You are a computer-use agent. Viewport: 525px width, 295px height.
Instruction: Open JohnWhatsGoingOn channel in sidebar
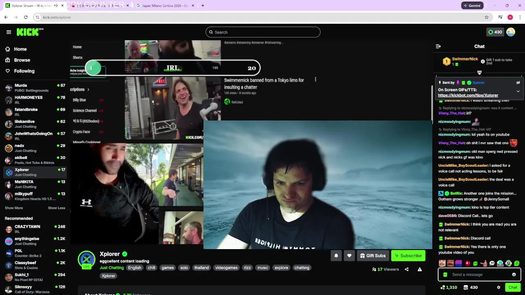pos(35,136)
